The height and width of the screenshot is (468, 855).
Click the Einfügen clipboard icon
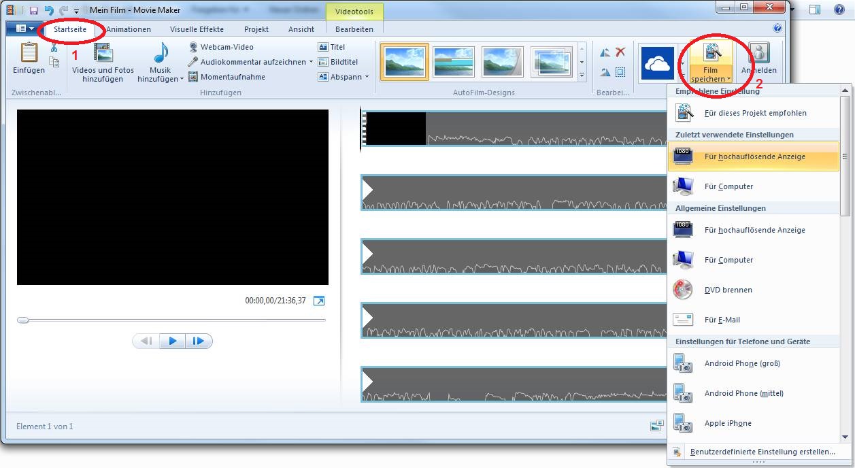[29, 53]
